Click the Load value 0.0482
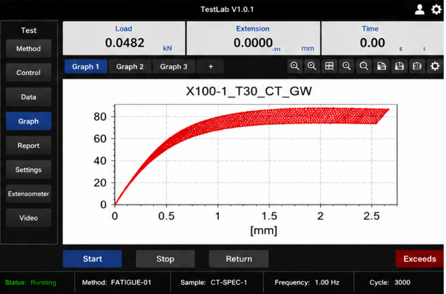 coord(125,43)
